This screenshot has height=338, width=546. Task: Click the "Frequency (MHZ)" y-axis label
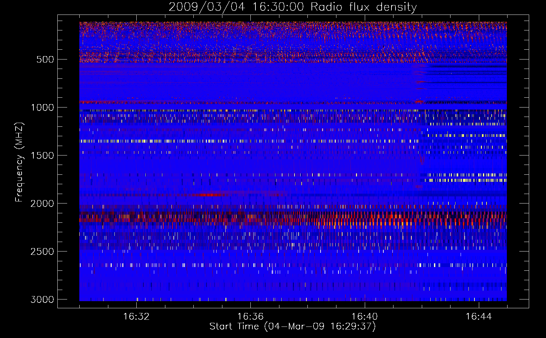[x=20, y=162]
